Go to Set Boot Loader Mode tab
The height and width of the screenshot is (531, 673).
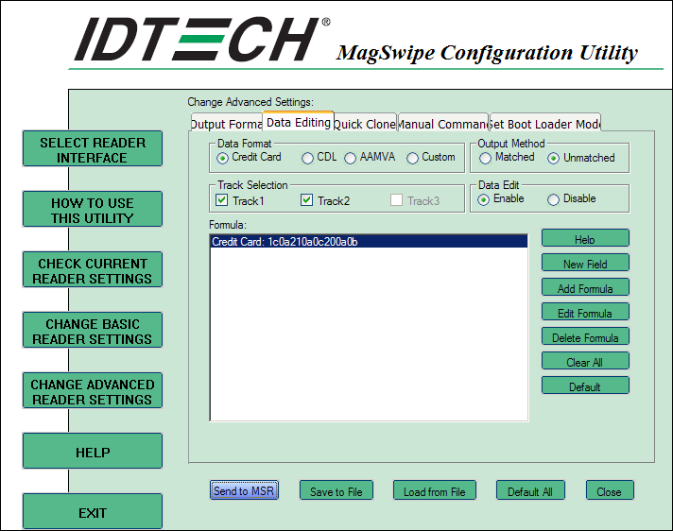coord(545,123)
